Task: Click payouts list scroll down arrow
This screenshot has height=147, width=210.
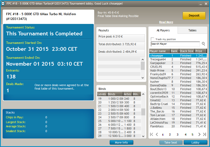Action: [143, 78]
